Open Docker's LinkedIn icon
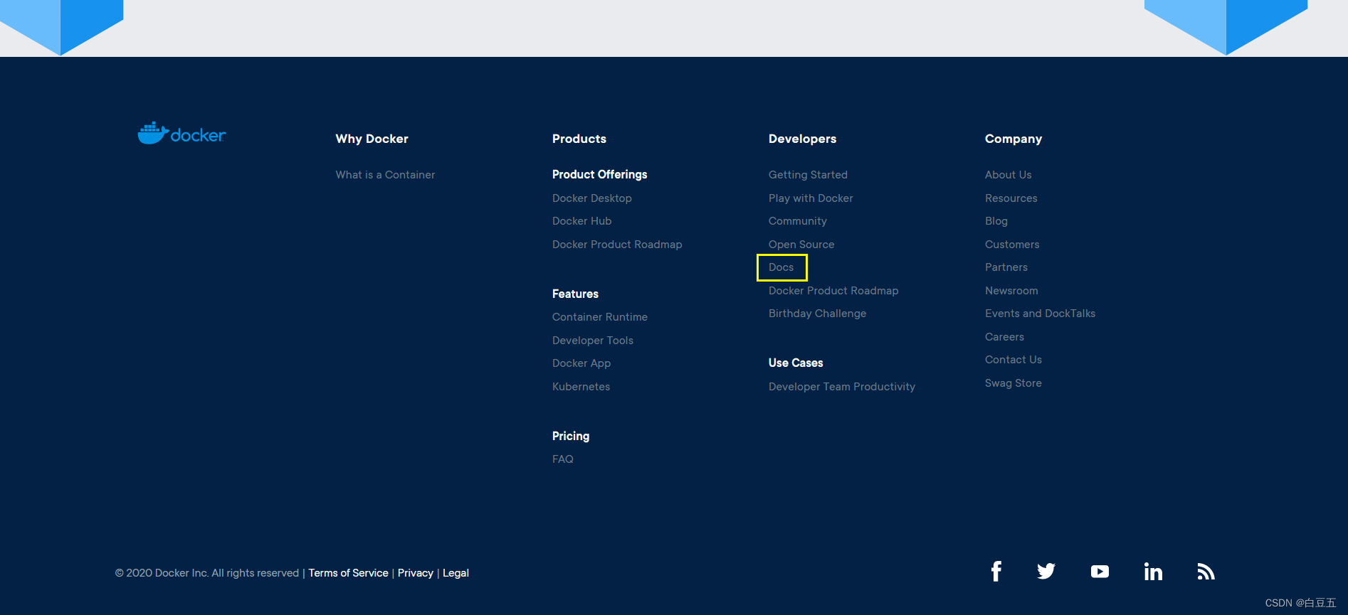Screen dimensions: 1348x615 1153,571
